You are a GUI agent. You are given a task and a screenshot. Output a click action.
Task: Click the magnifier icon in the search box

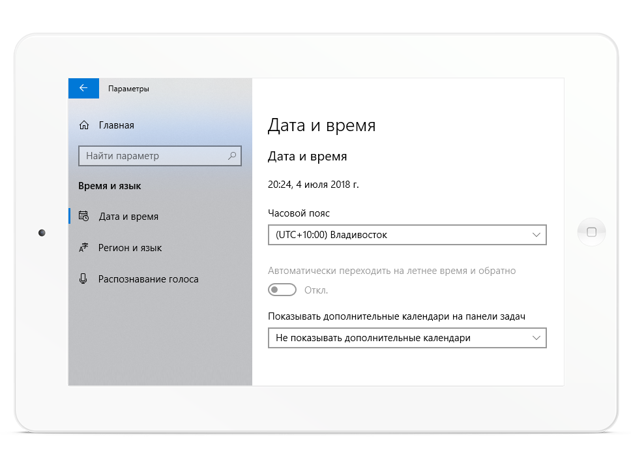(x=231, y=156)
